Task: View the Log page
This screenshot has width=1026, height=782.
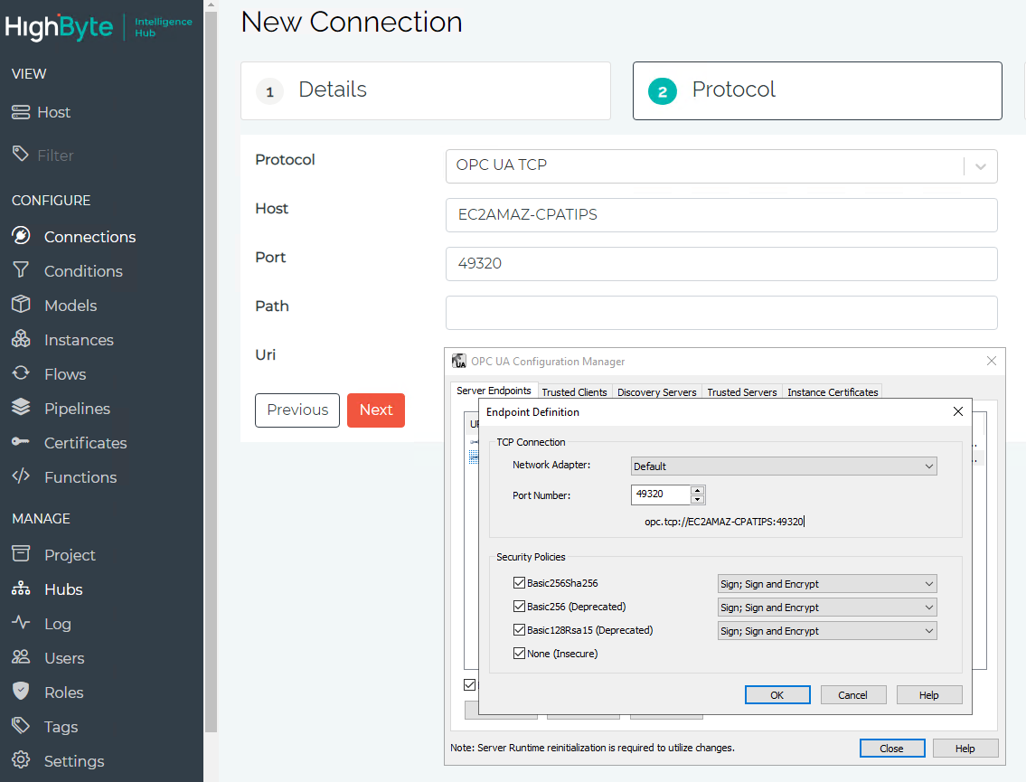Action: click(57, 623)
